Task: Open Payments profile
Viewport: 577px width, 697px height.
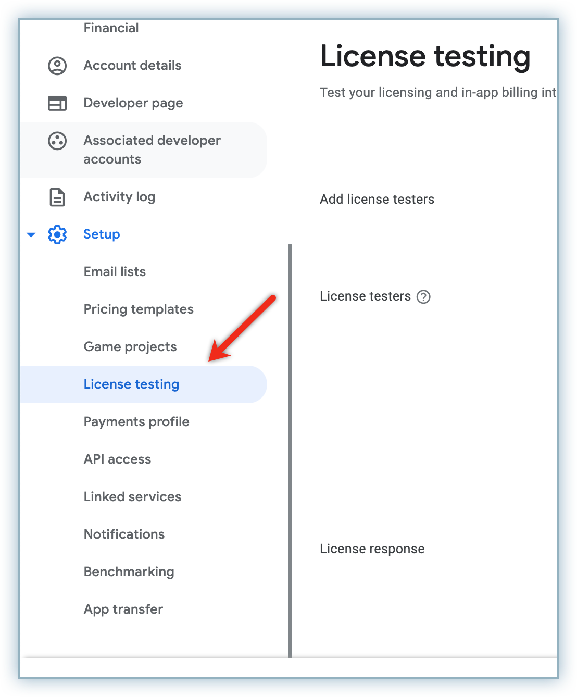Action: (136, 422)
